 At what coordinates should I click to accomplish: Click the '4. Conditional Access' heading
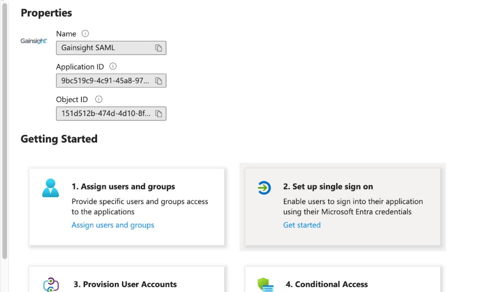tap(326, 284)
